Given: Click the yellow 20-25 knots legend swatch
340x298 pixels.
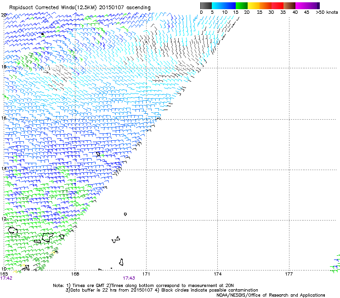Looking at the screenshot, I should [x=254, y=6].
